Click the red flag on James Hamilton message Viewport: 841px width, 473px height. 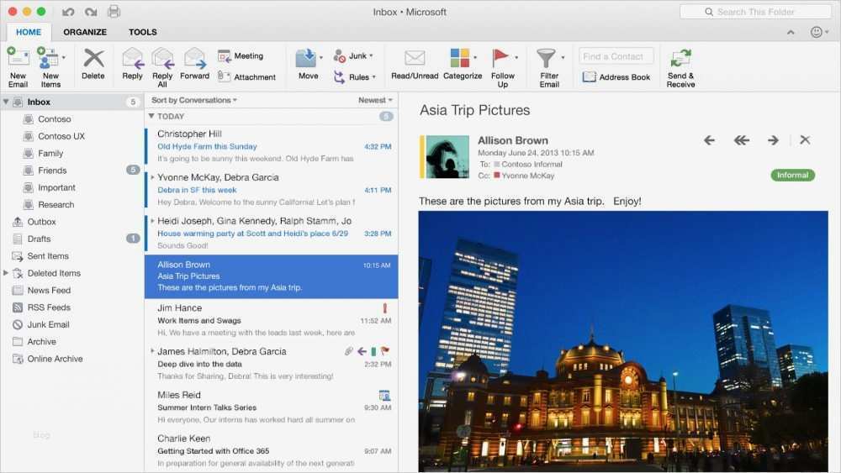click(384, 351)
